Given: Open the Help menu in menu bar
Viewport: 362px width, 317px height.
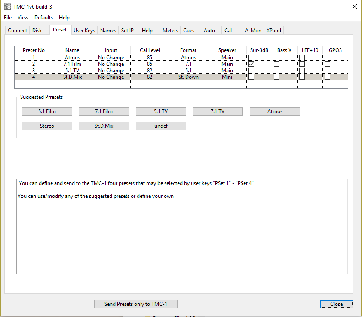Looking at the screenshot, I should (64, 18).
